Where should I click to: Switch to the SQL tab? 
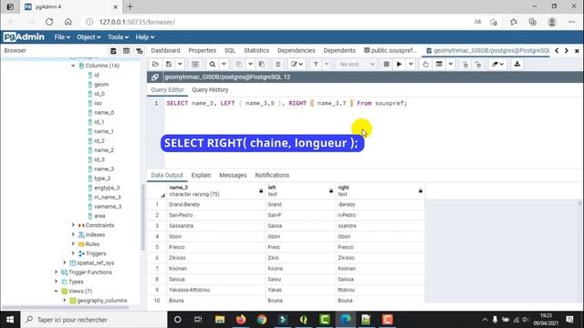click(x=230, y=51)
